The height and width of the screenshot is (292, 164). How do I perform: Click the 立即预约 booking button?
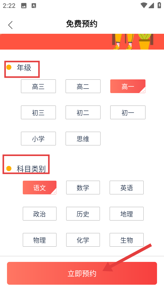(x=82, y=273)
